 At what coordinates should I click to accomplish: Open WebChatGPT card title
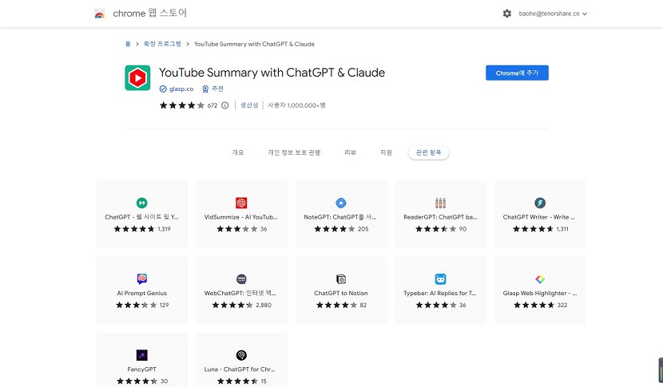pyautogui.click(x=240, y=293)
